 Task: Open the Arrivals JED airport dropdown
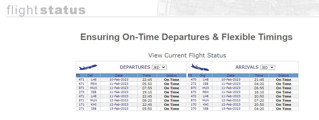tap(267, 68)
